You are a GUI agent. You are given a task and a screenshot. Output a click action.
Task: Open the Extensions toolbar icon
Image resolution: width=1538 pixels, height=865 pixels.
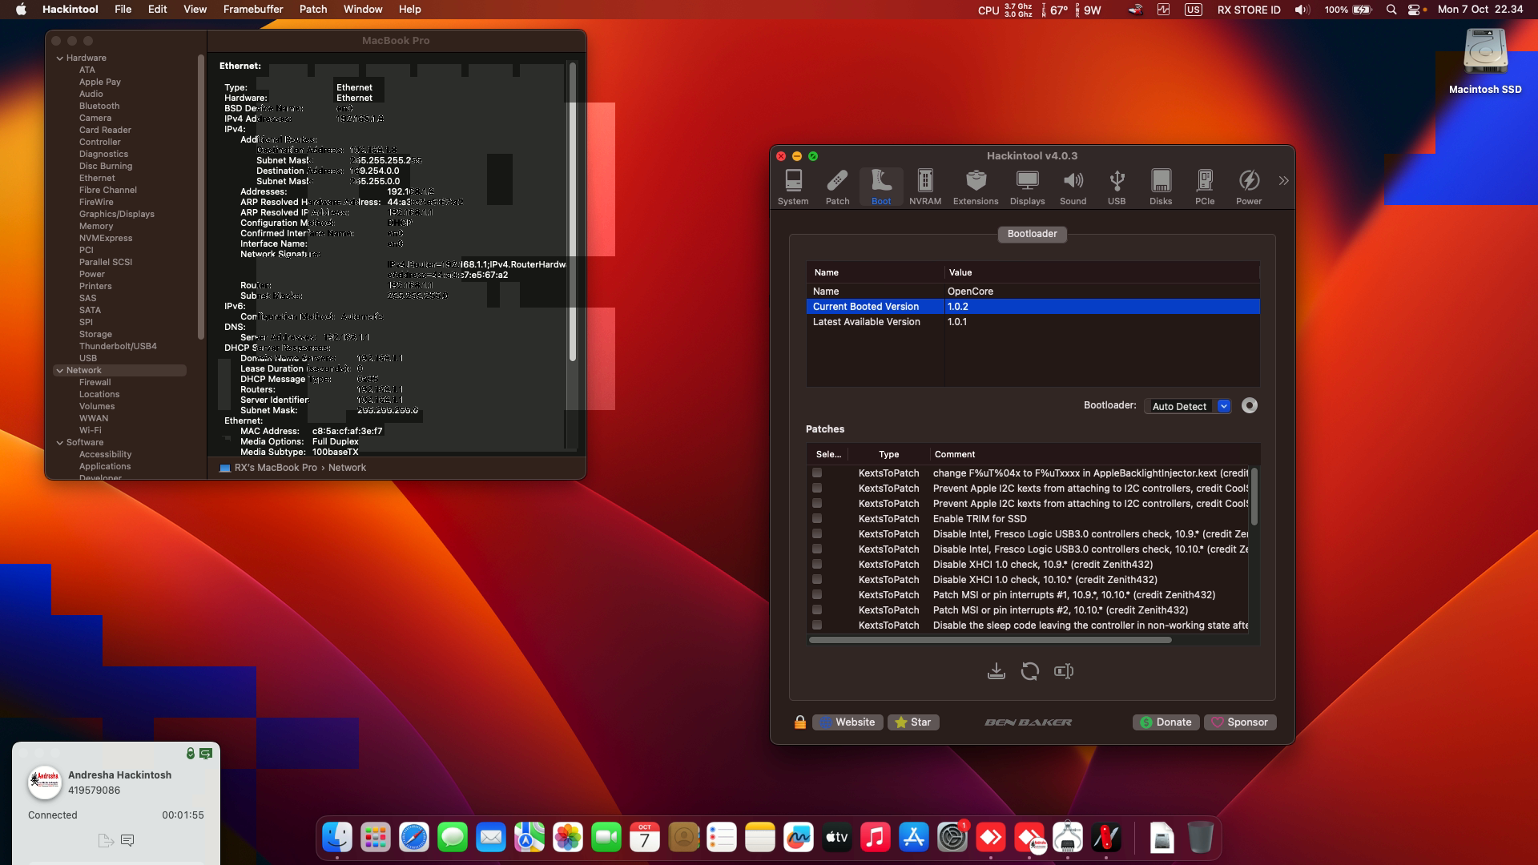click(x=976, y=187)
